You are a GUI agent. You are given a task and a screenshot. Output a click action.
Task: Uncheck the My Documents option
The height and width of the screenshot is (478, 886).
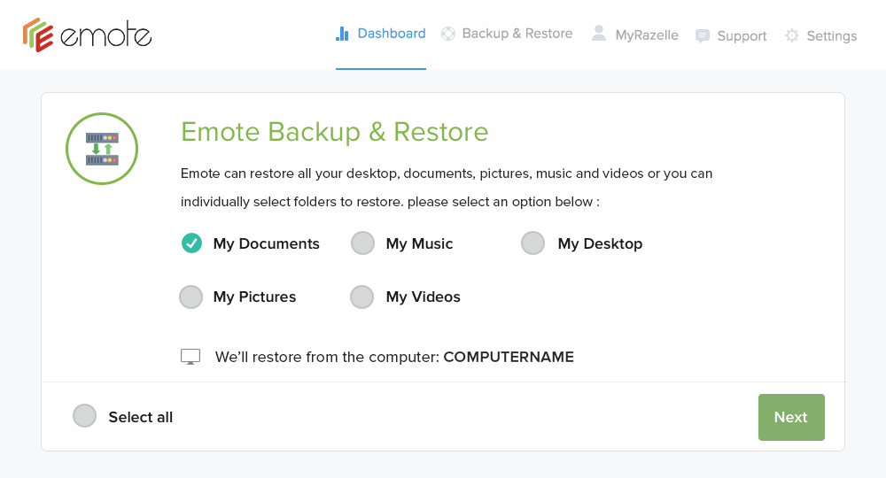click(191, 243)
